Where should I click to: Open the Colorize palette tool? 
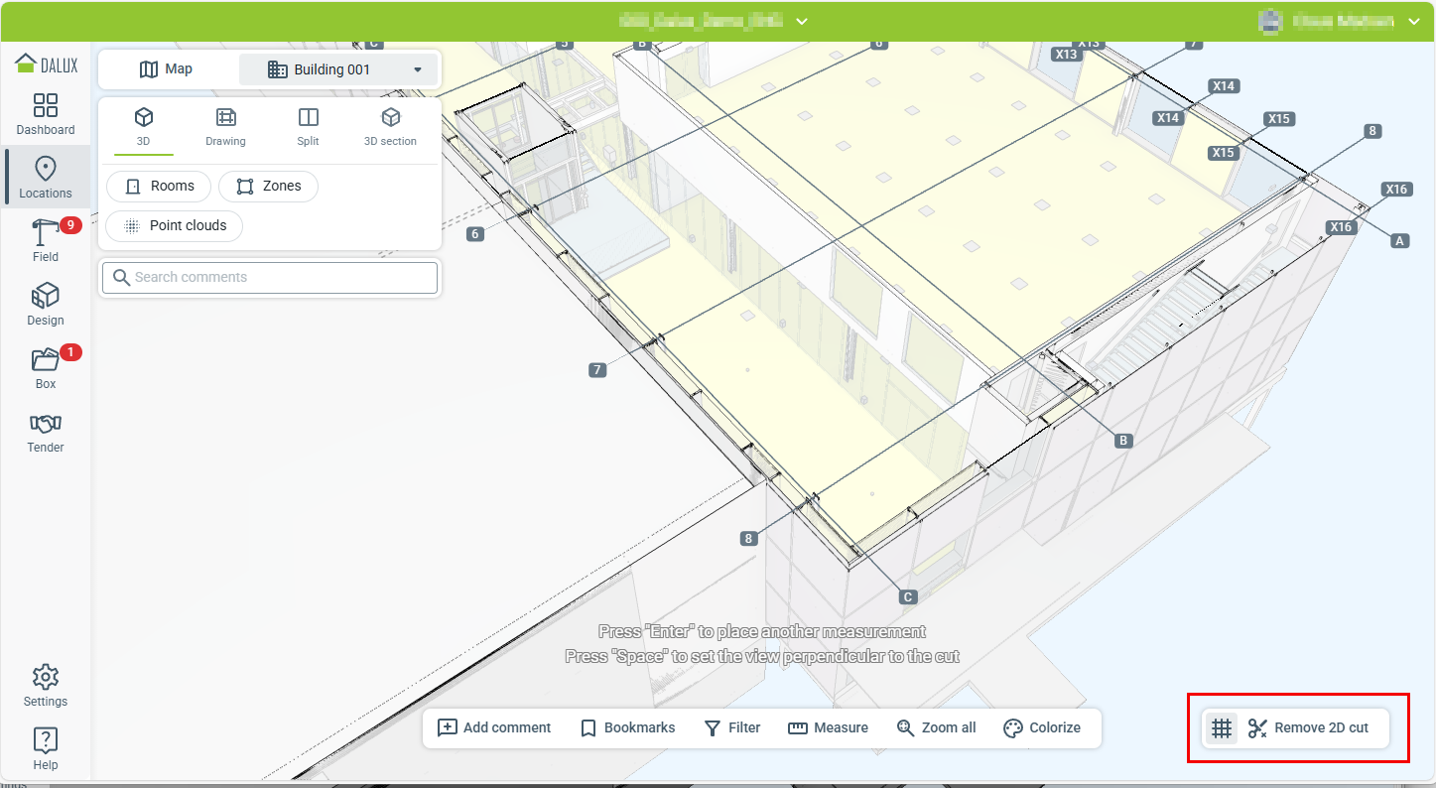[x=1041, y=727]
